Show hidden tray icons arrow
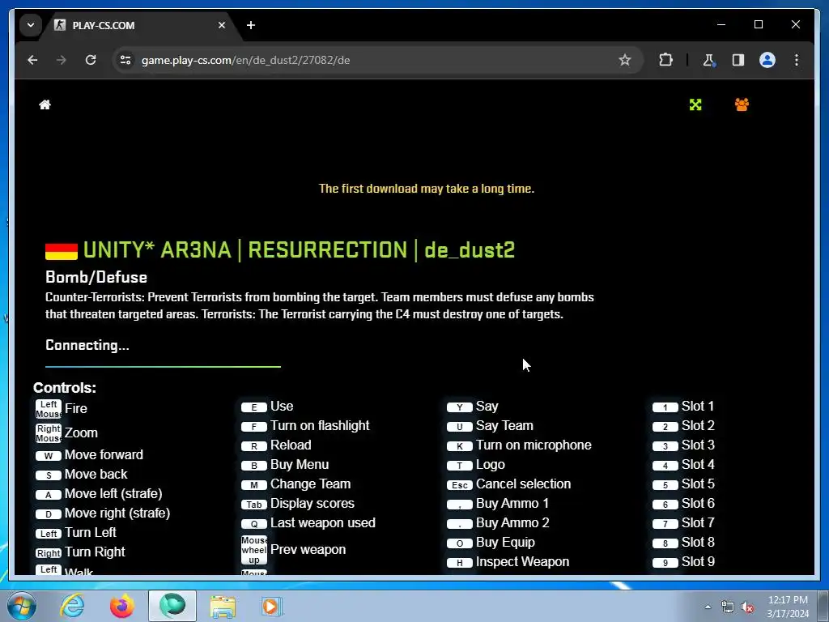829x622 pixels. coord(708,607)
